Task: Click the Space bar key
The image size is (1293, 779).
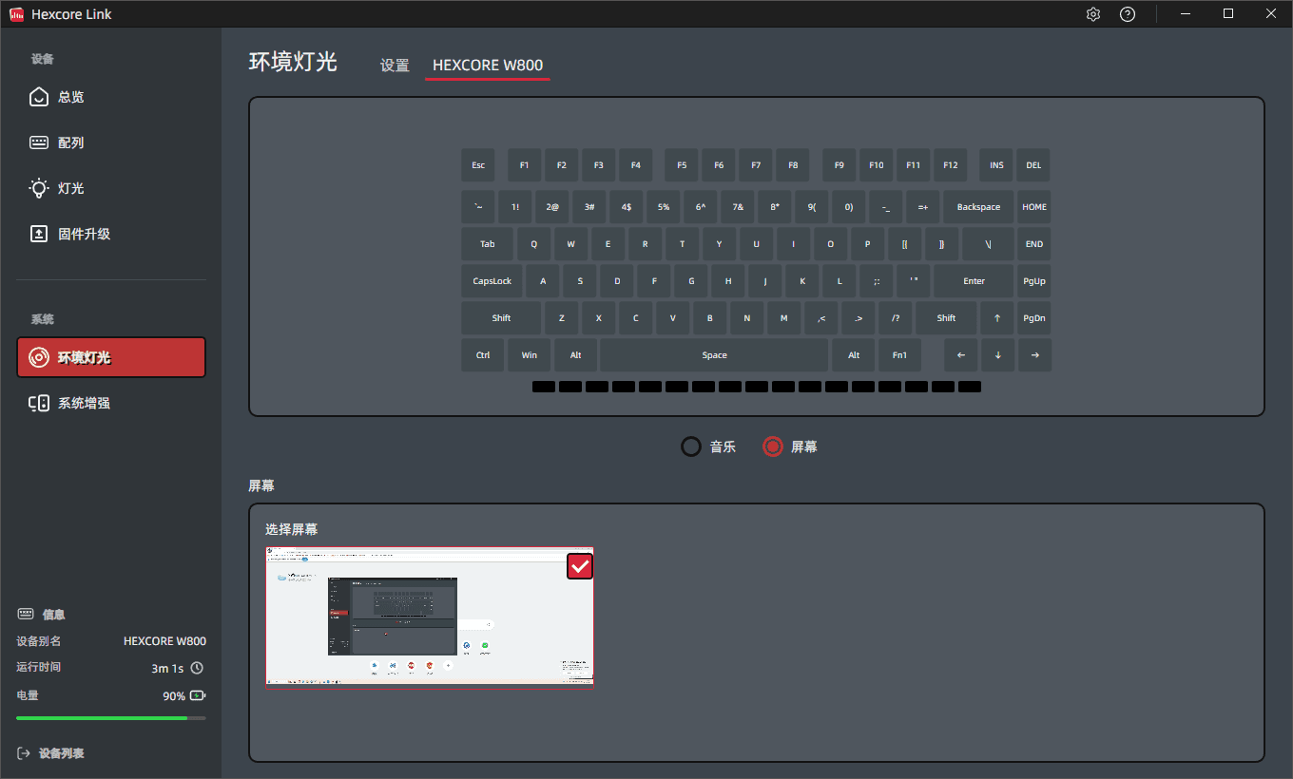Action: click(x=714, y=355)
